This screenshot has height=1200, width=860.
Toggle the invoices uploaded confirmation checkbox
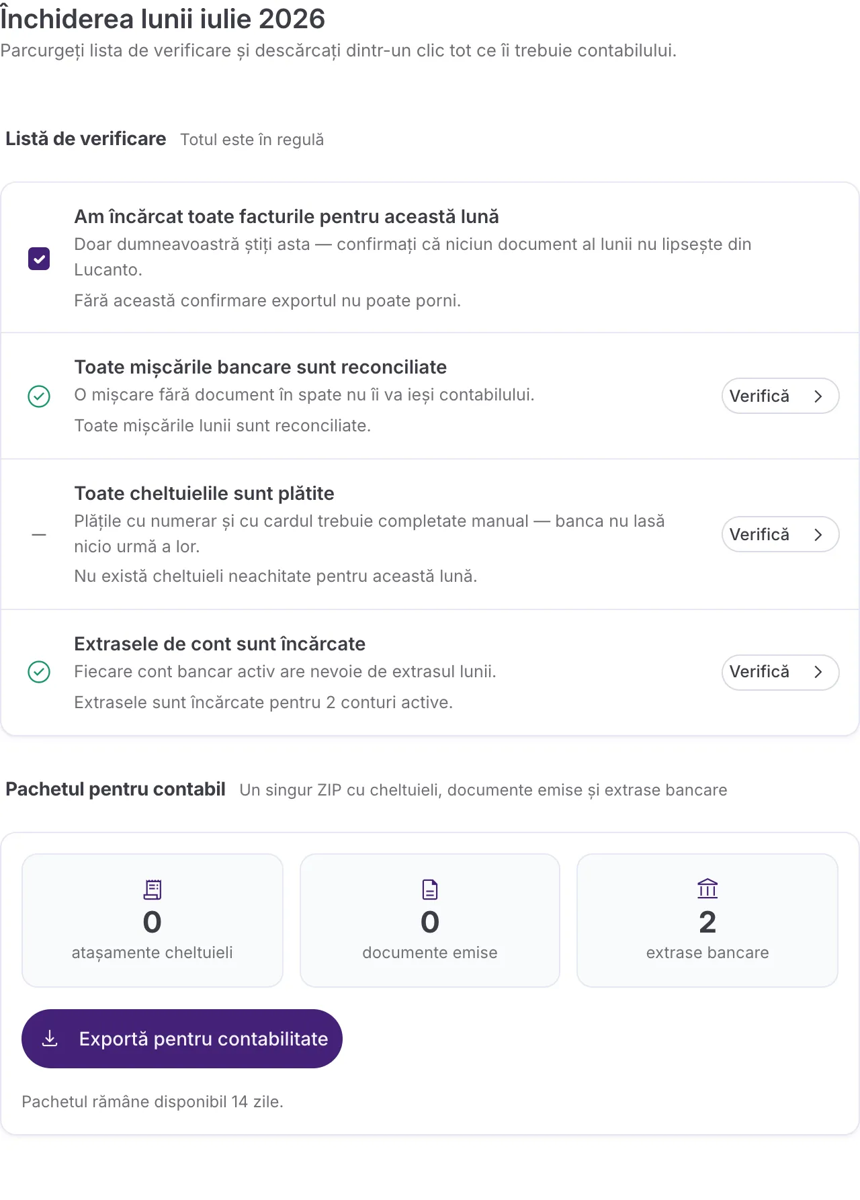click(39, 259)
